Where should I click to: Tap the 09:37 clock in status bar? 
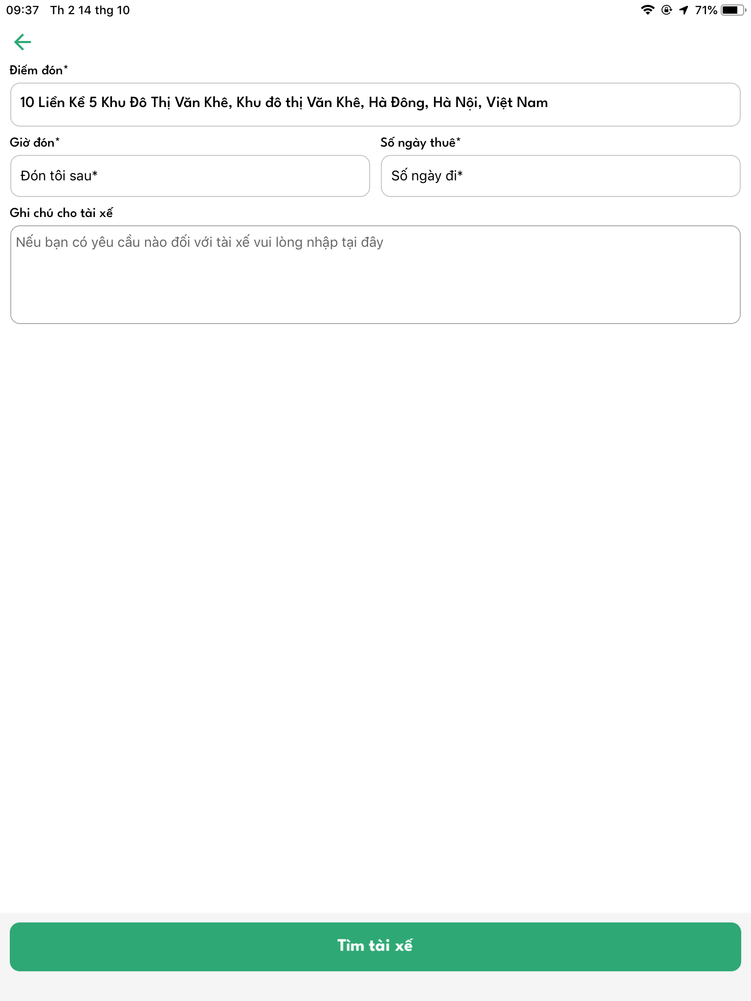pos(22,10)
